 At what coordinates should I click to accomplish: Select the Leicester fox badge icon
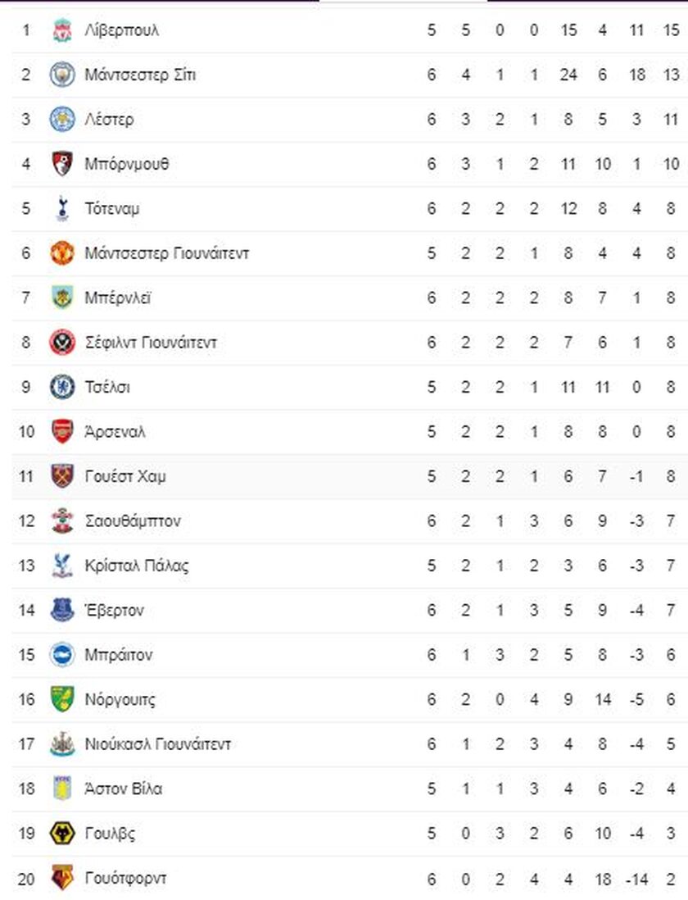[62, 120]
